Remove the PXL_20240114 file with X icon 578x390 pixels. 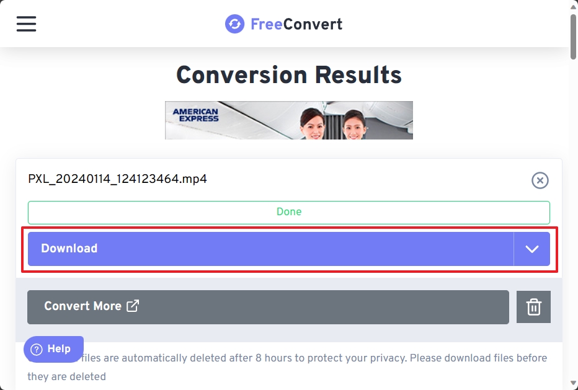coord(540,180)
